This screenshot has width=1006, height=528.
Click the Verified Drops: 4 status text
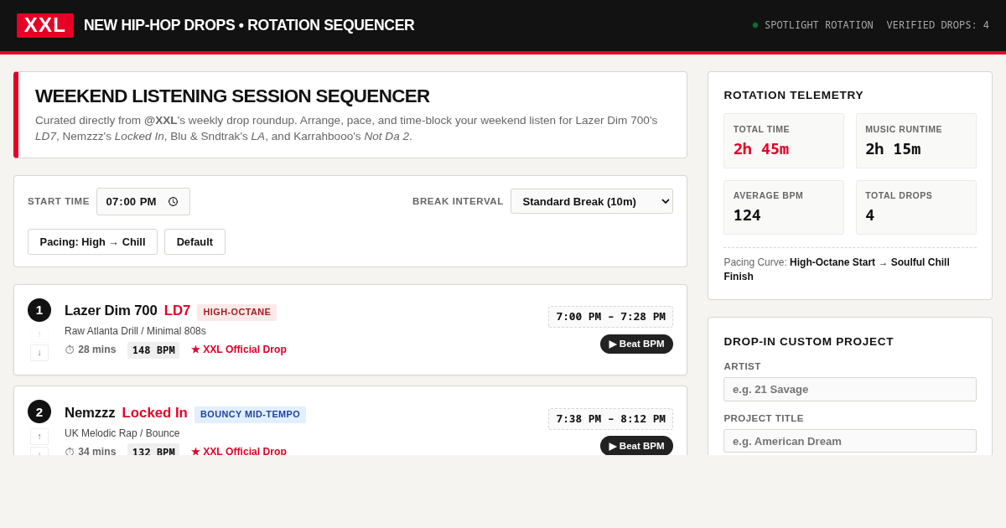pos(937,25)
